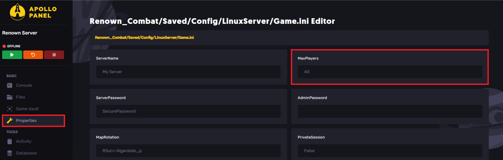
Task: Click the Files folder icon
Action: coord(10,97)
